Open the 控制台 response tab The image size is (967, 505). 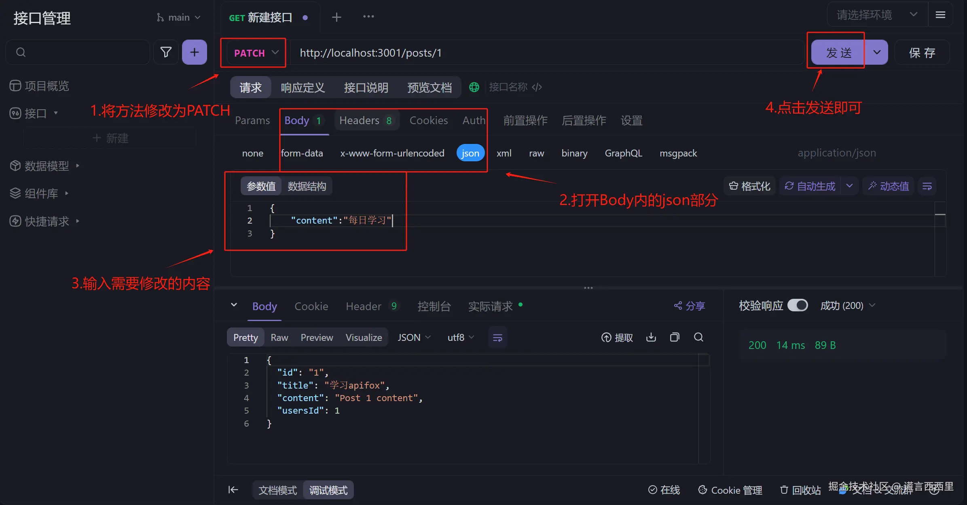tap(434, 306)
